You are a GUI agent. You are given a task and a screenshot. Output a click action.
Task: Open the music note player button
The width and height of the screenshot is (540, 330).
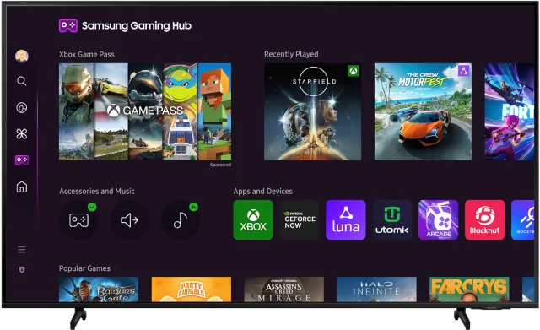180,219
